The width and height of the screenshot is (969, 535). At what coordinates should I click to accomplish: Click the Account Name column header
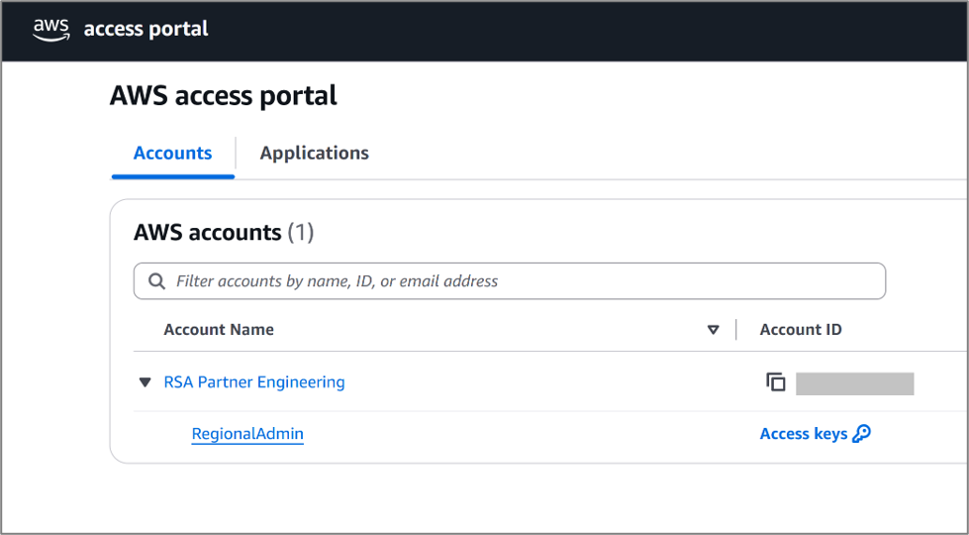point(219,330)
